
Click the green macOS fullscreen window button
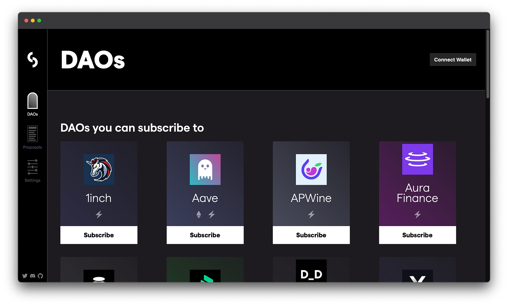click(x=39, y=21)
